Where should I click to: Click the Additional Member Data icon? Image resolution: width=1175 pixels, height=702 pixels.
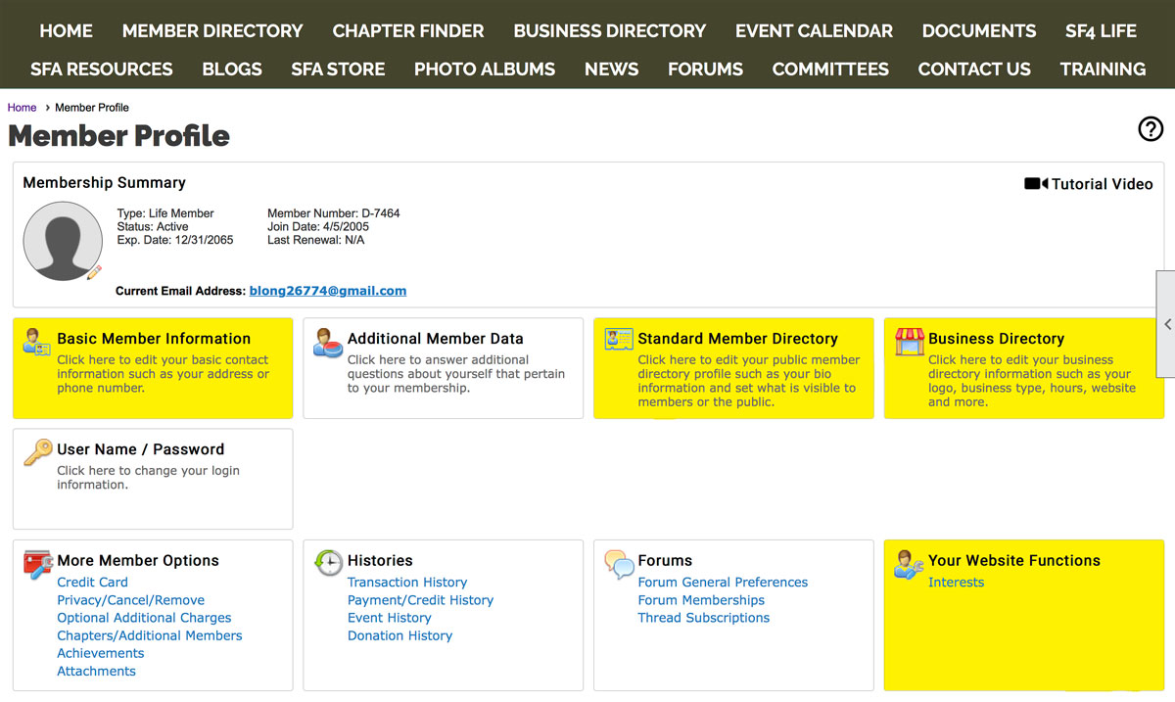[328, 342]
